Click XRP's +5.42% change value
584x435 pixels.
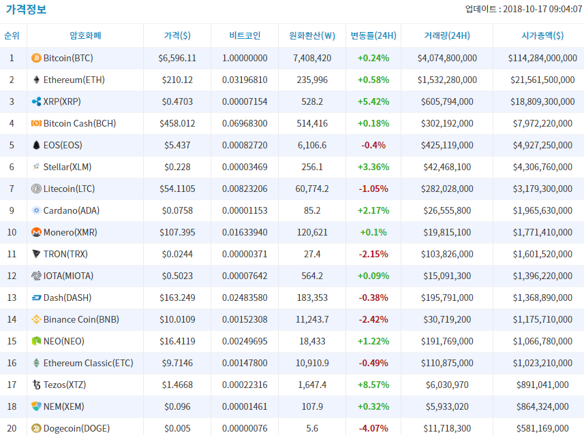pyautogui.click(x=373, y=101)
